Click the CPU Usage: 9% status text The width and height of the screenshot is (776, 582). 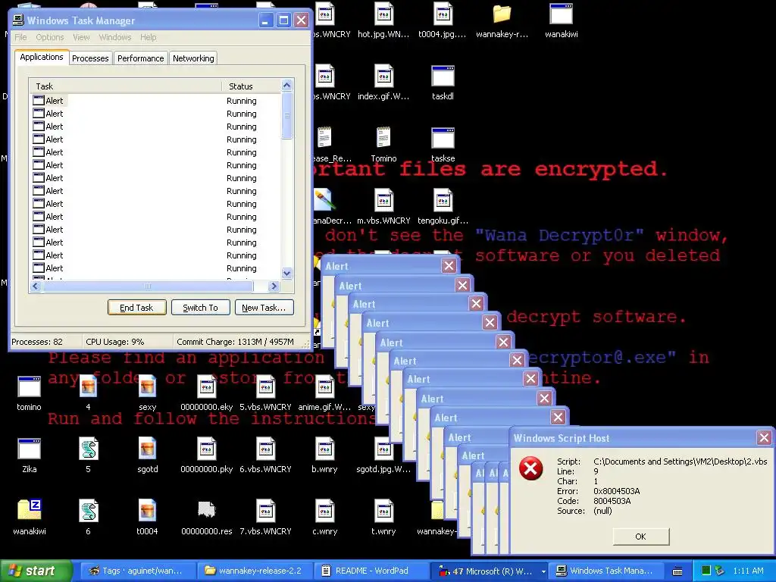pyautogui.click(x=115, y=342)
